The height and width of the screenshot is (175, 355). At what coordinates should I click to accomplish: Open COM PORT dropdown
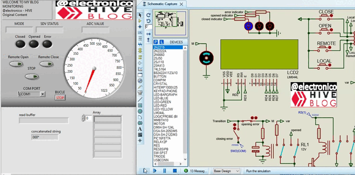coord(43,94)
